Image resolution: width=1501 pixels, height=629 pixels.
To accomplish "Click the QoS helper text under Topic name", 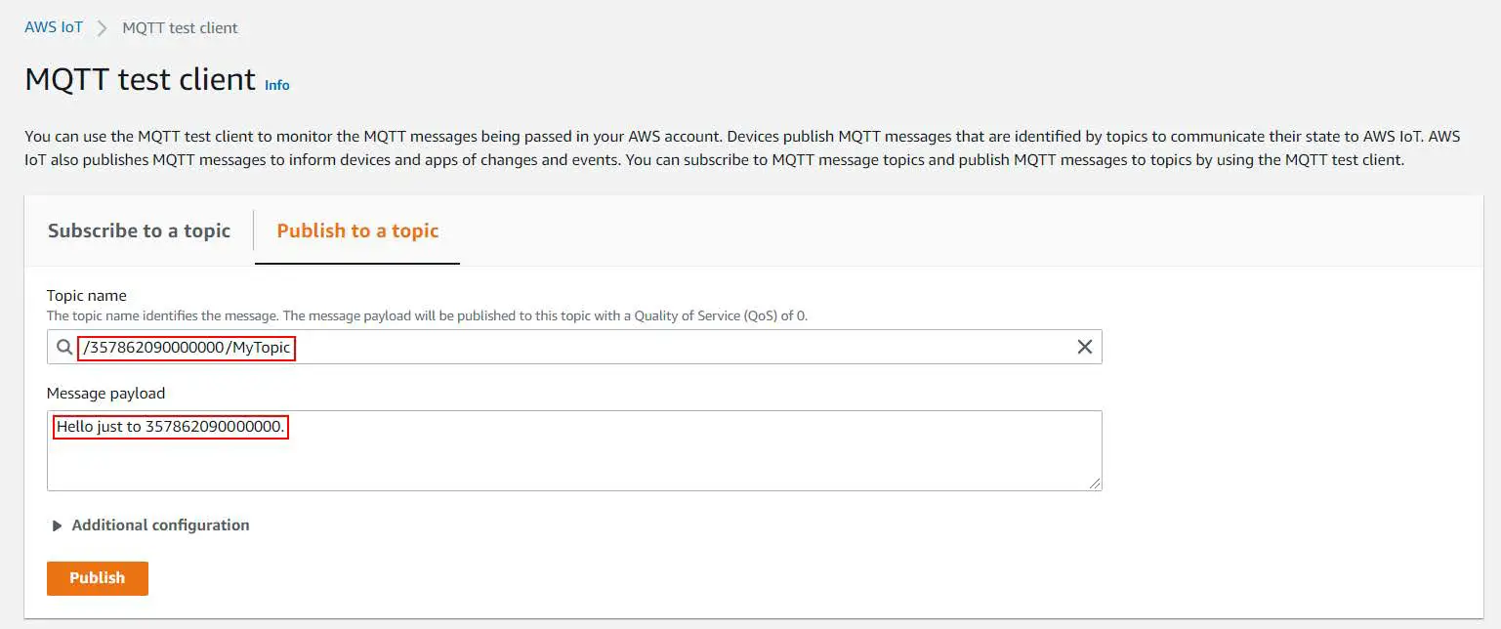I will tap(427, 315).
